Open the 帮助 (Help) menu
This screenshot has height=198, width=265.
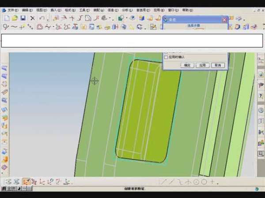click(x=187, y=10)
